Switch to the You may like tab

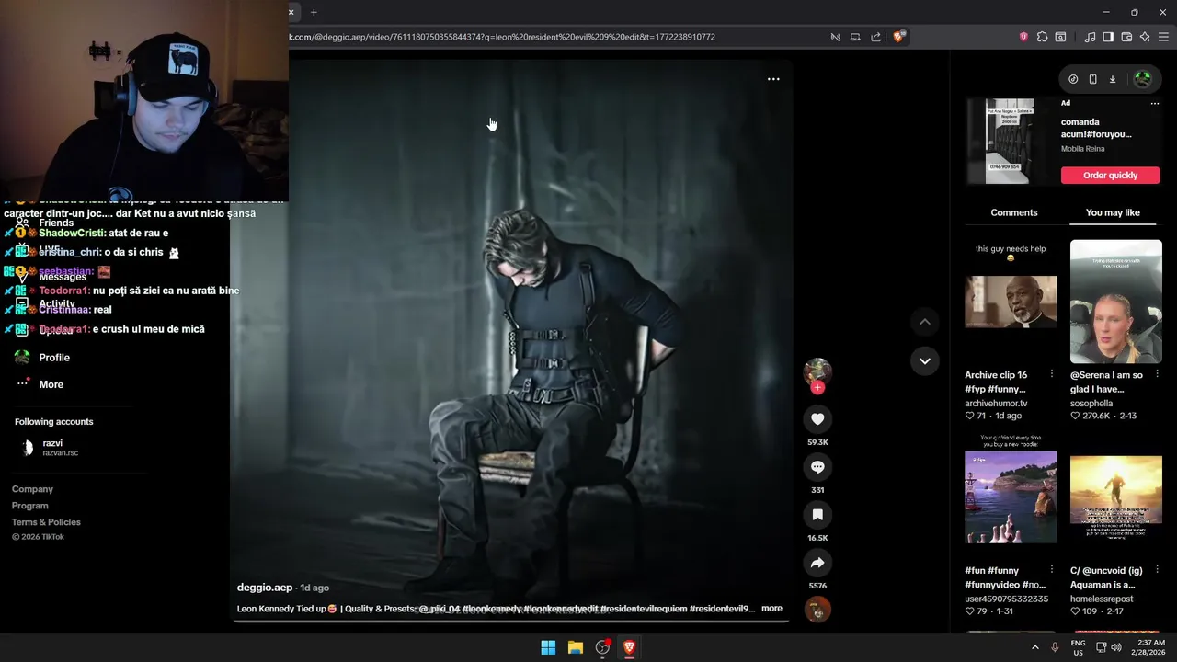pyautogui.click(x=1113, y=212)
